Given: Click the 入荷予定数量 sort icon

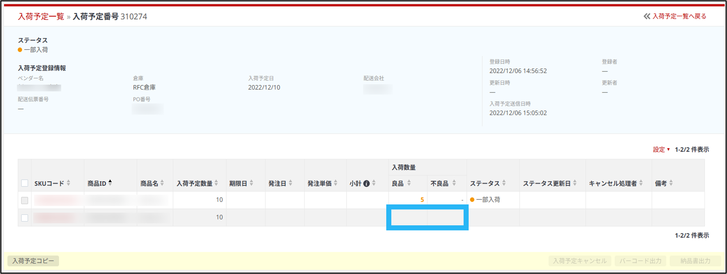Looking at the screenshot, I should pyautogui.click(x=216, y=183).
